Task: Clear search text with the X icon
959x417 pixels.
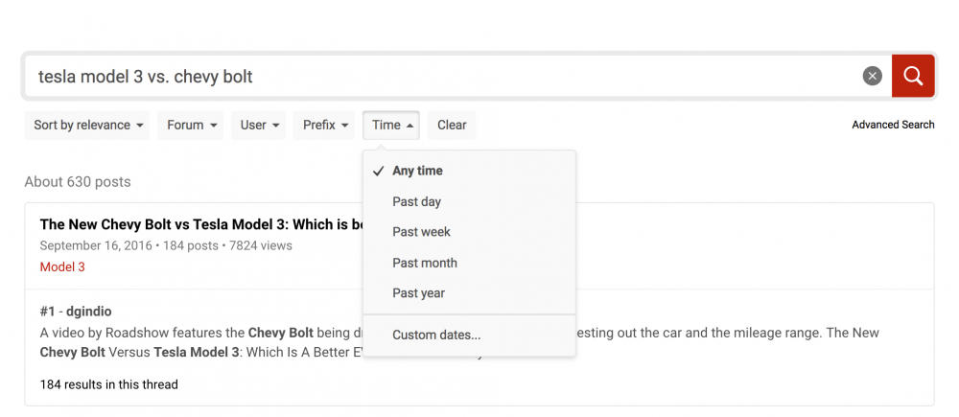Action: pos(872,76)
